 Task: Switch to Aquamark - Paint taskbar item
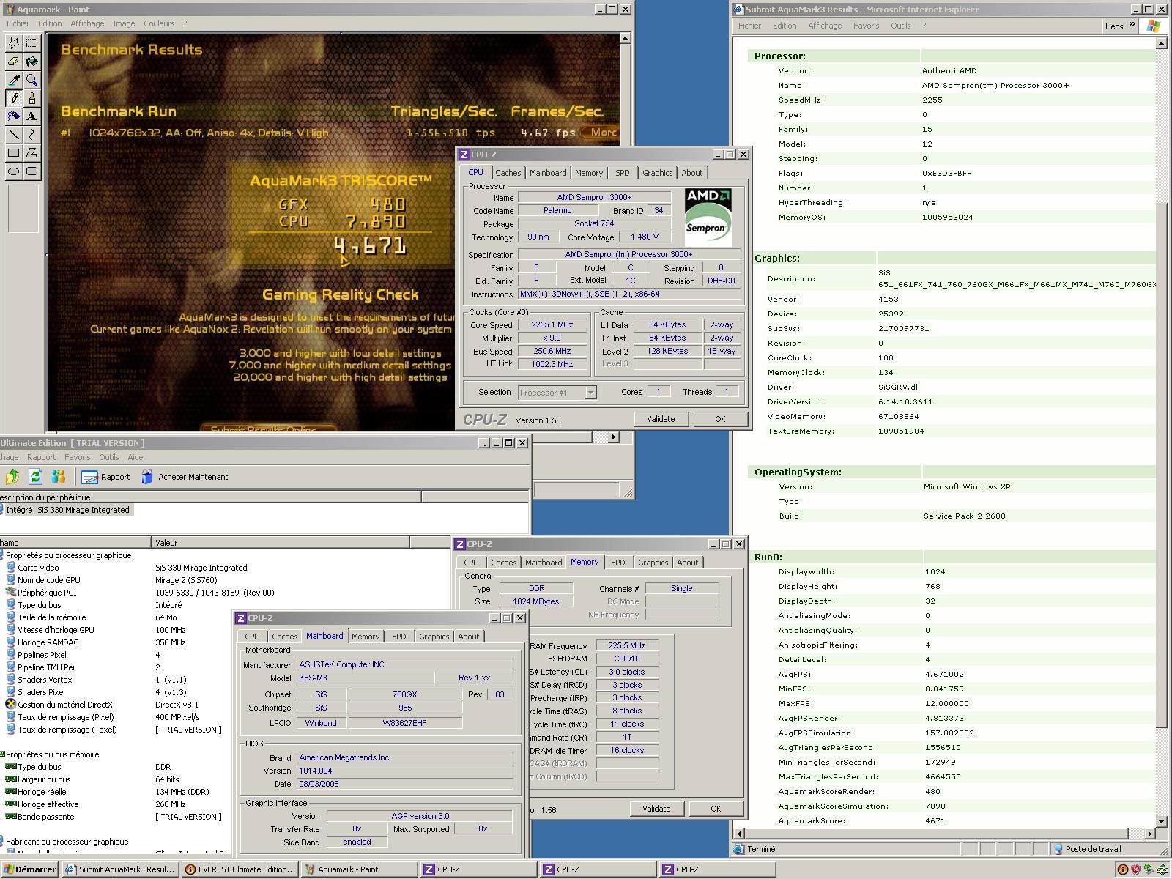pos(359,869)
